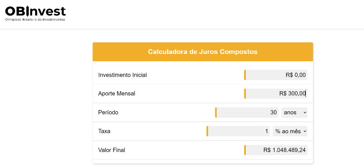Click the OBInvest logo
The image size is (364, 167).
35,13
